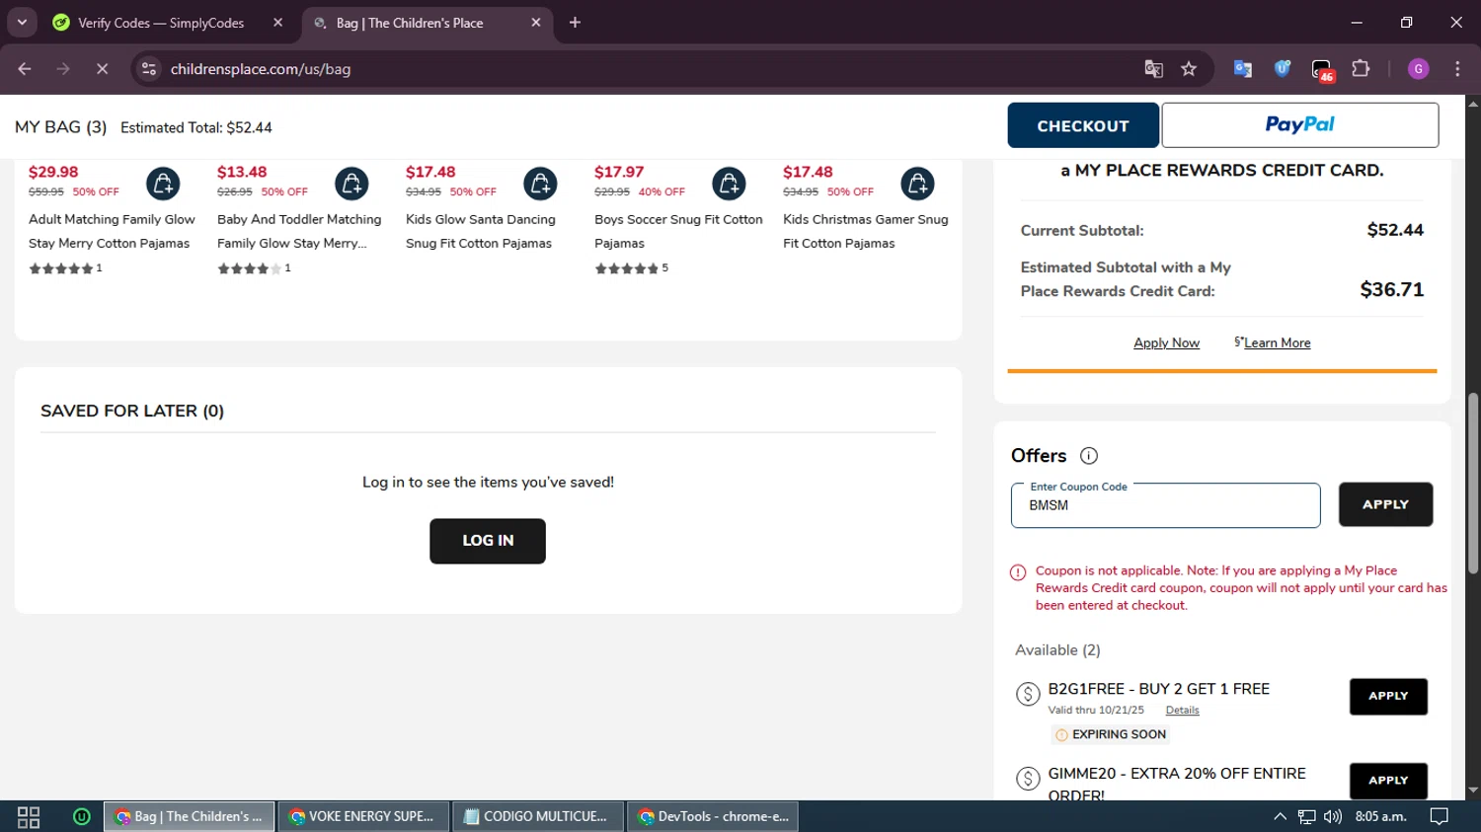
Task: Stop loading the page
Action: (102, 69)
